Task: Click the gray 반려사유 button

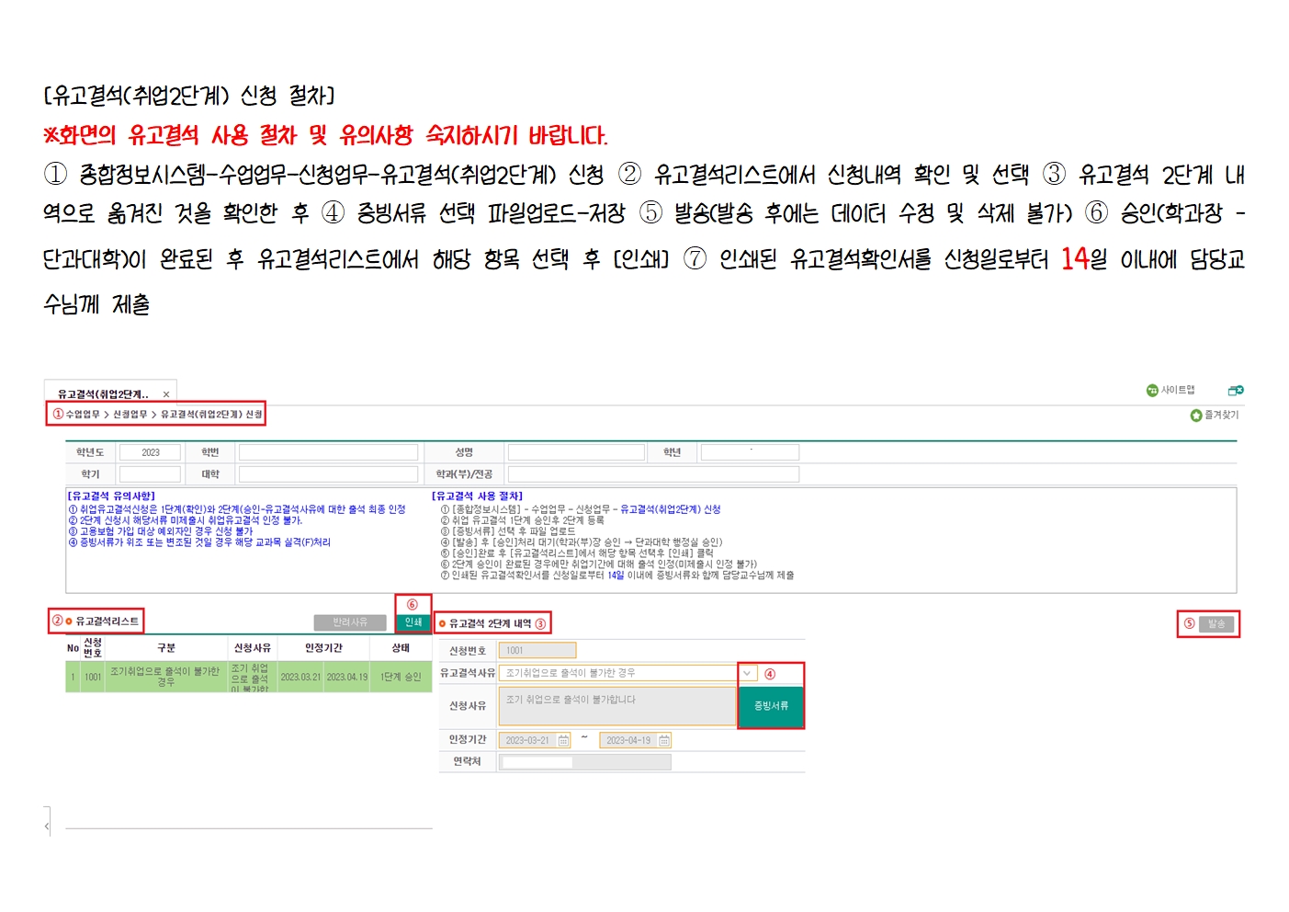Action: pyautogui.click(x=349, y=622)
